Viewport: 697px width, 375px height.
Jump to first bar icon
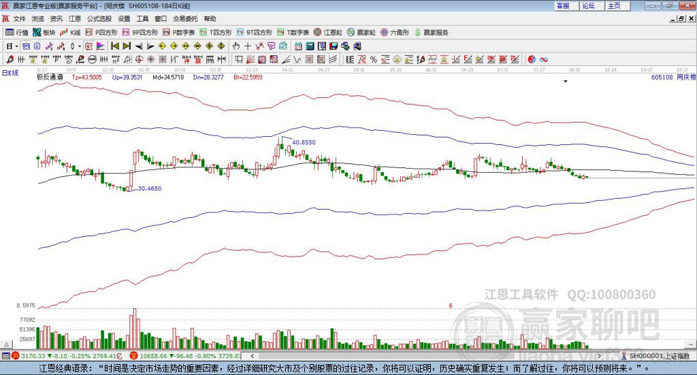pos(114,46)
